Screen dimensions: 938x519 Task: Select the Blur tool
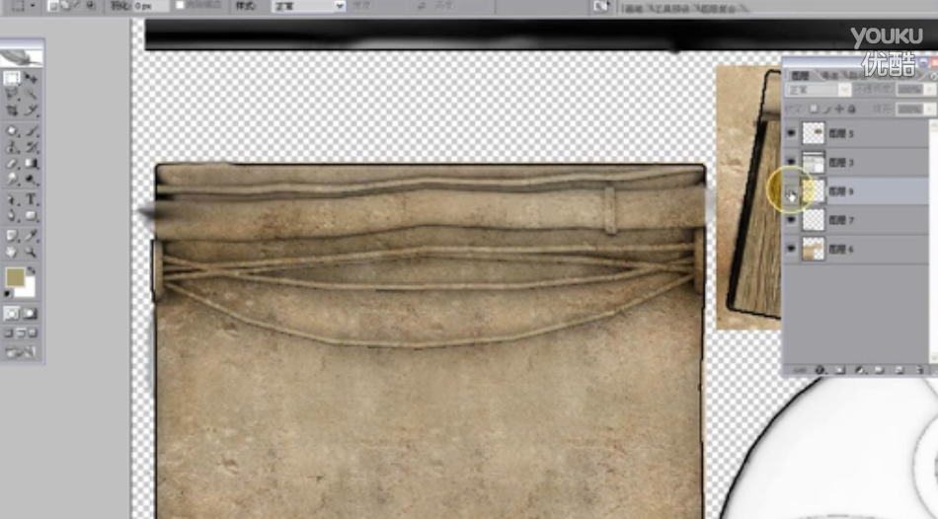pyautogui.click(x=12, y=179)
